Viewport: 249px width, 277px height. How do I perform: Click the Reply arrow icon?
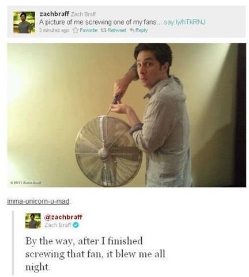coord(132,30)
